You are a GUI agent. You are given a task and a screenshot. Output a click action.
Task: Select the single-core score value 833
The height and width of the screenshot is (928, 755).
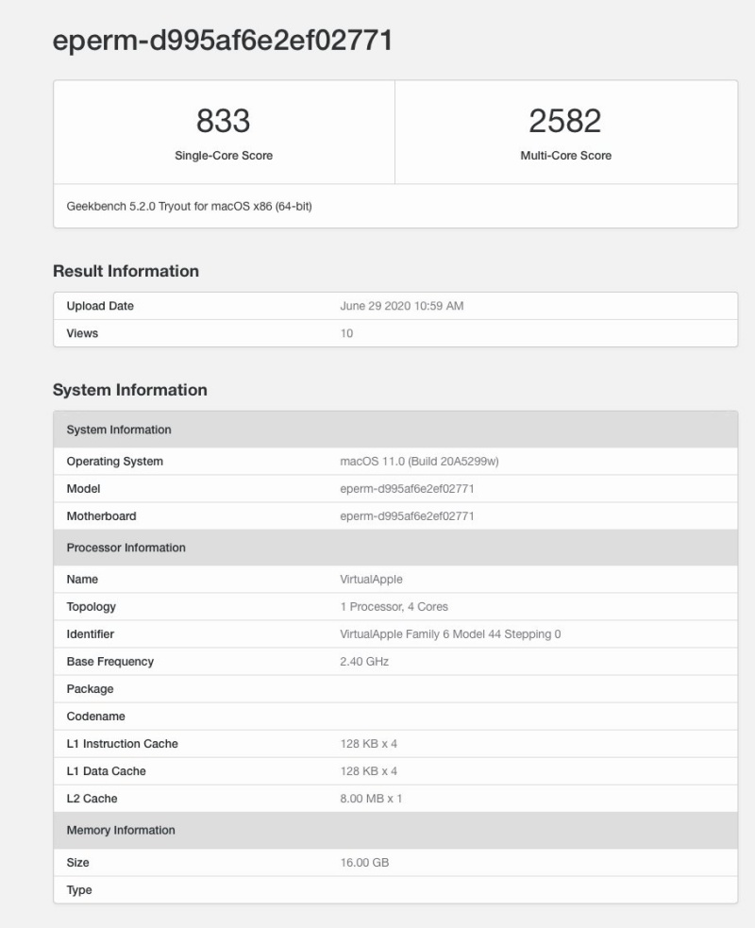[x=223, y=121]
